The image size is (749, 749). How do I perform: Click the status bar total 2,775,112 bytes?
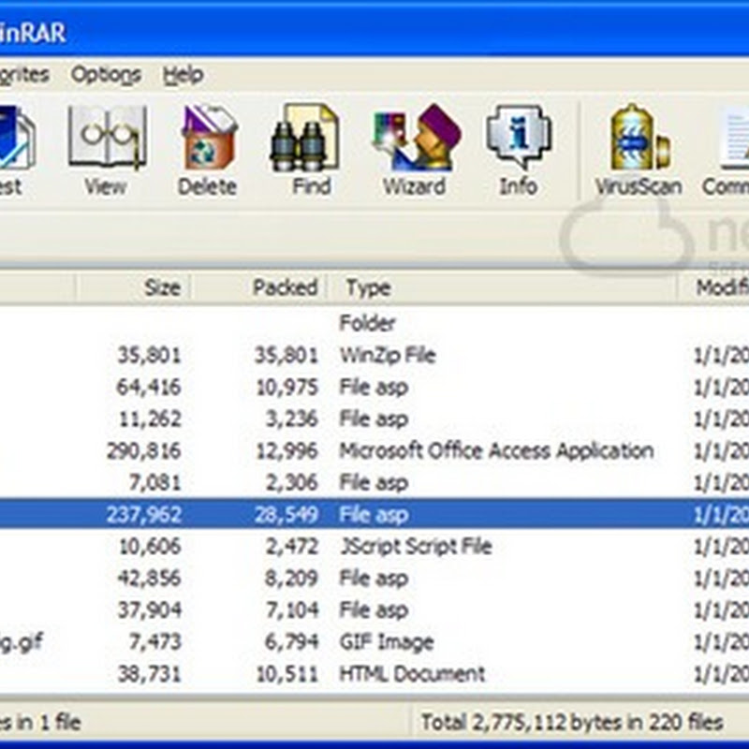(572, 722)
